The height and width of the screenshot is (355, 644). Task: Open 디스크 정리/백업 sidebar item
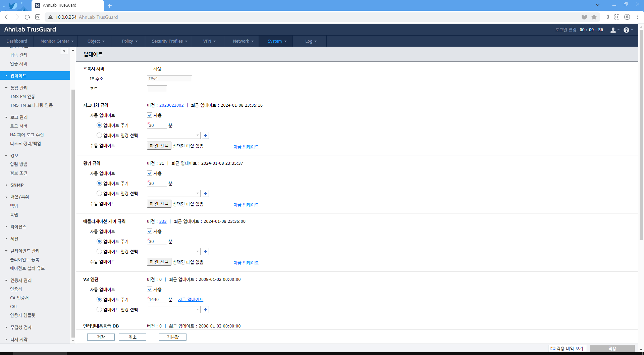coord(25,144)
